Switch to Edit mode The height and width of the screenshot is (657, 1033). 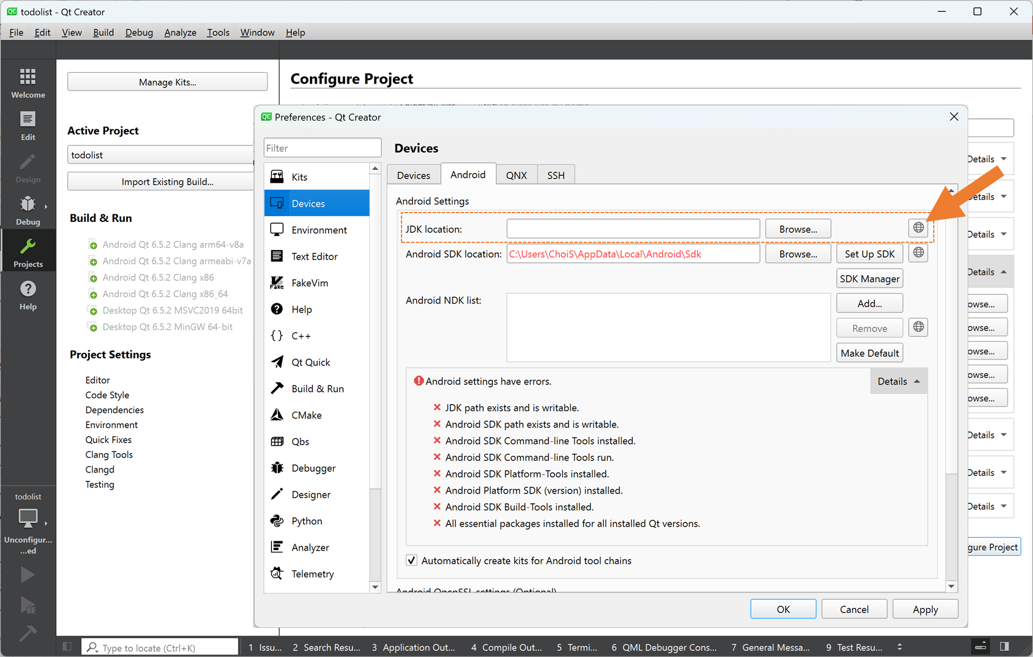[x=28, y=126]
